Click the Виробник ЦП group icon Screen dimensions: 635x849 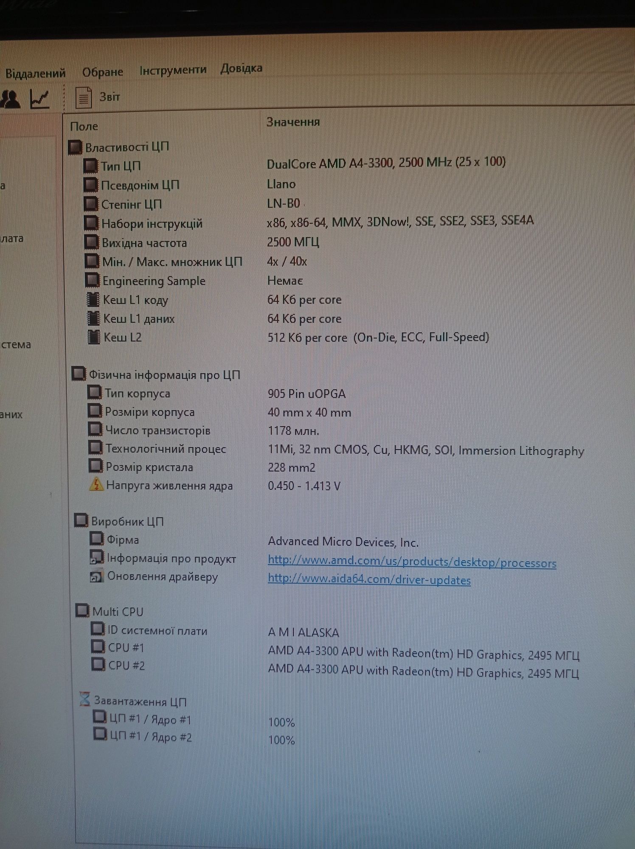[81, 520]
